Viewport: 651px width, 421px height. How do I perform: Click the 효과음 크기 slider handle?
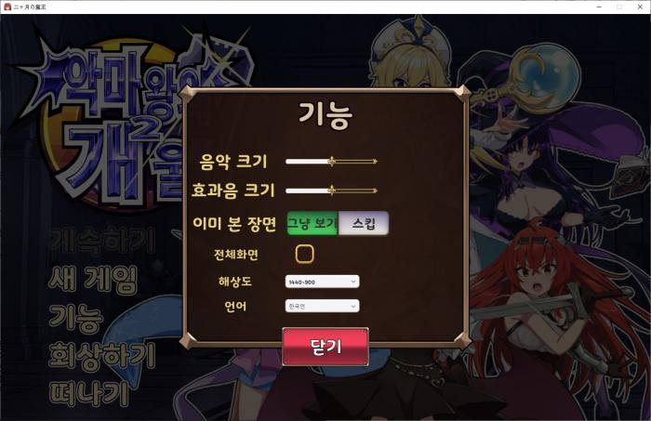[x=331, y=191]
